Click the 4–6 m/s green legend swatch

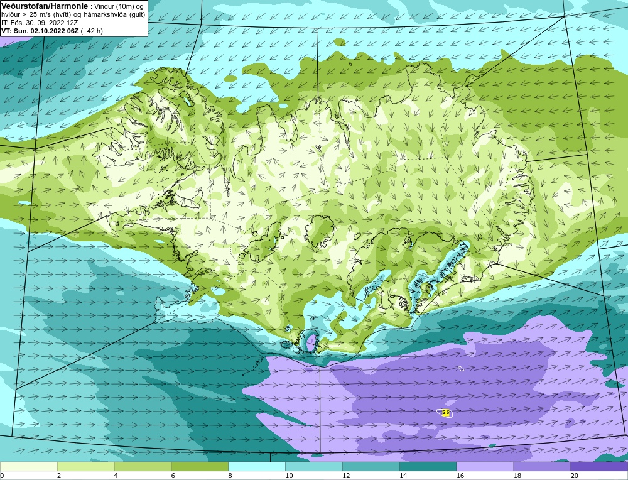pyautogui.click(x=143, y=466)
